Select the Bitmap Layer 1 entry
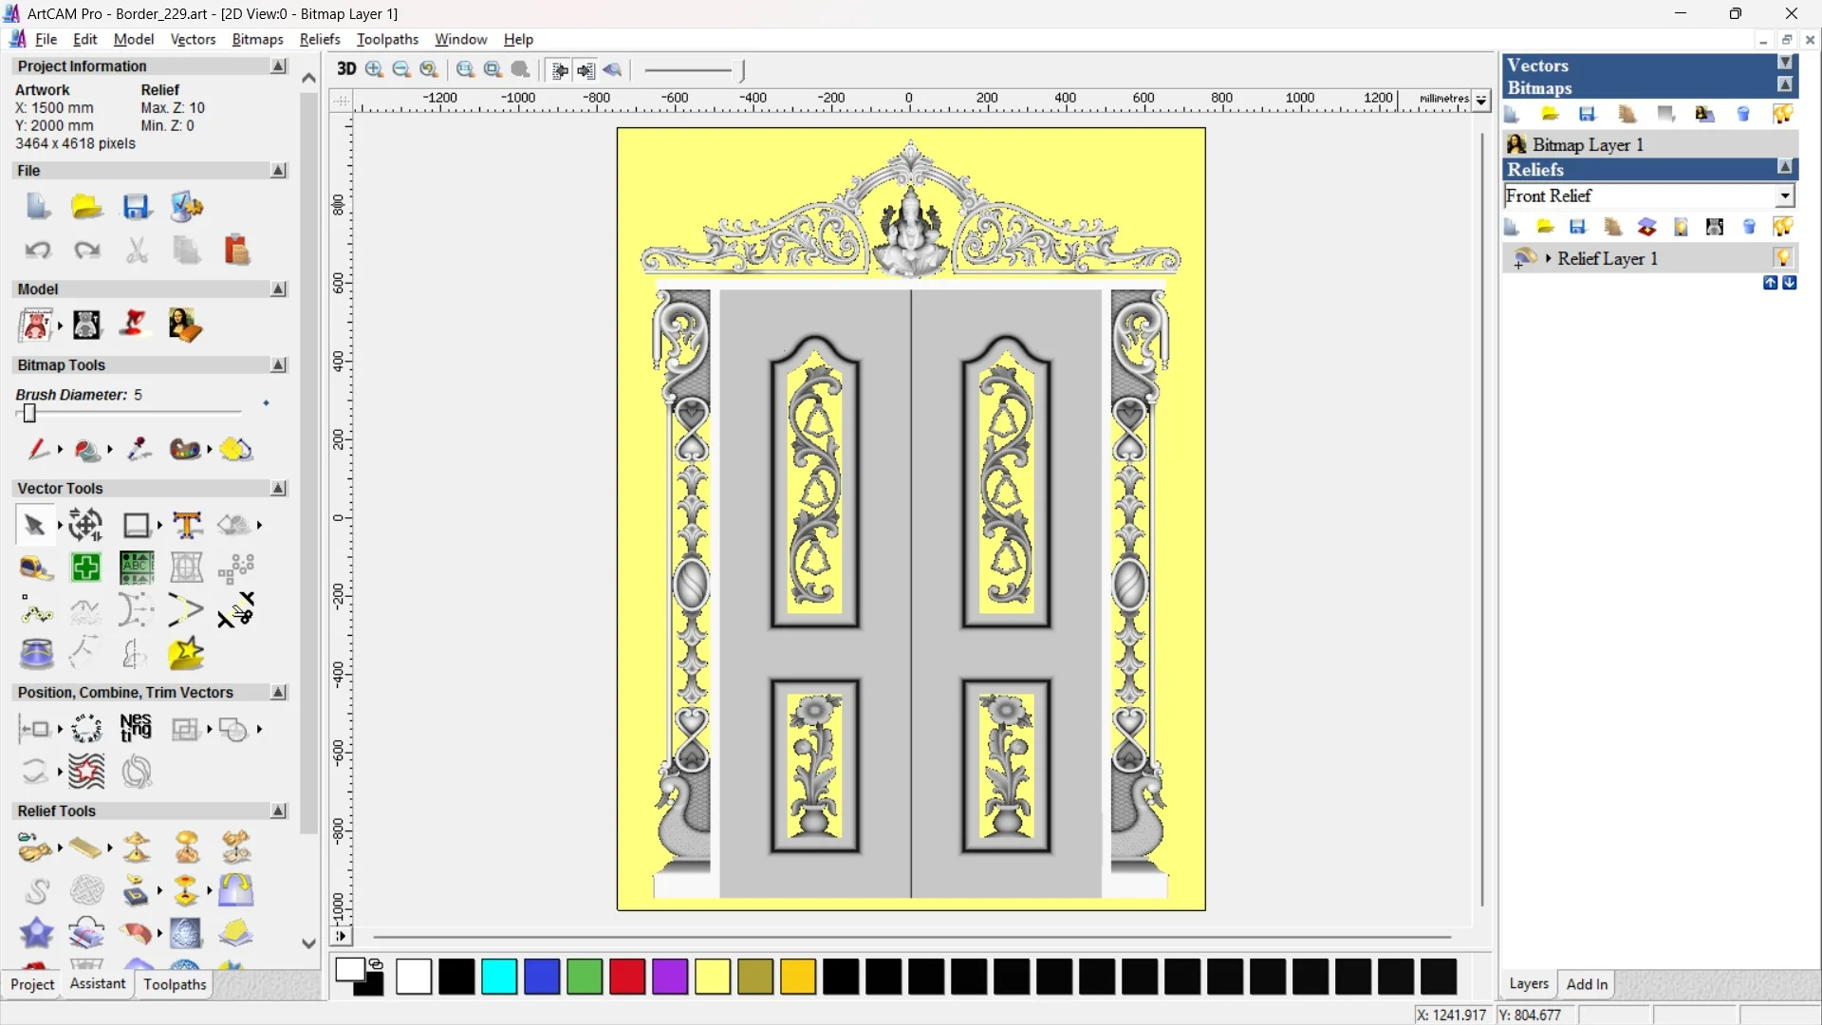This screenshot has width=1822, height=1025. pyautogui.click(x=1588, y=144)
